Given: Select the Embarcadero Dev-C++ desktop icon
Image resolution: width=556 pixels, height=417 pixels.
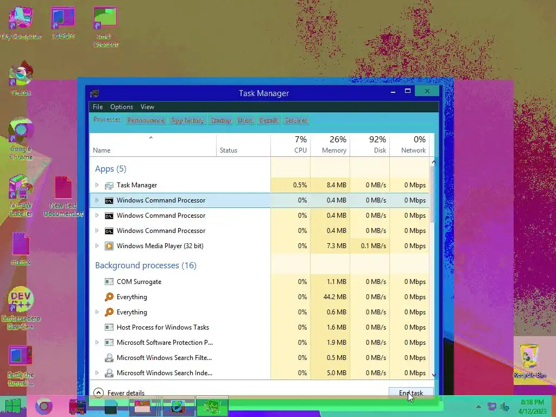Looking at the screenshot, I should (x=21, y=308).
